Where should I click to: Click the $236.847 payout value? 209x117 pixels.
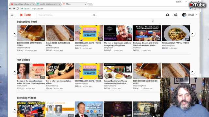click(x=107, y=50)
